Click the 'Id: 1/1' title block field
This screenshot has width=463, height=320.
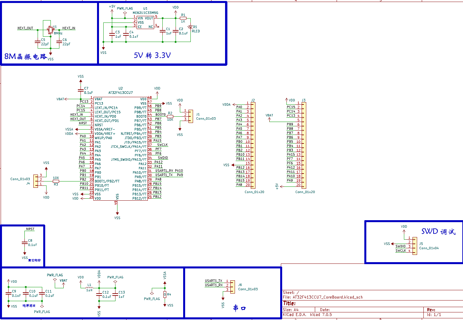click(x=434, y=315)
